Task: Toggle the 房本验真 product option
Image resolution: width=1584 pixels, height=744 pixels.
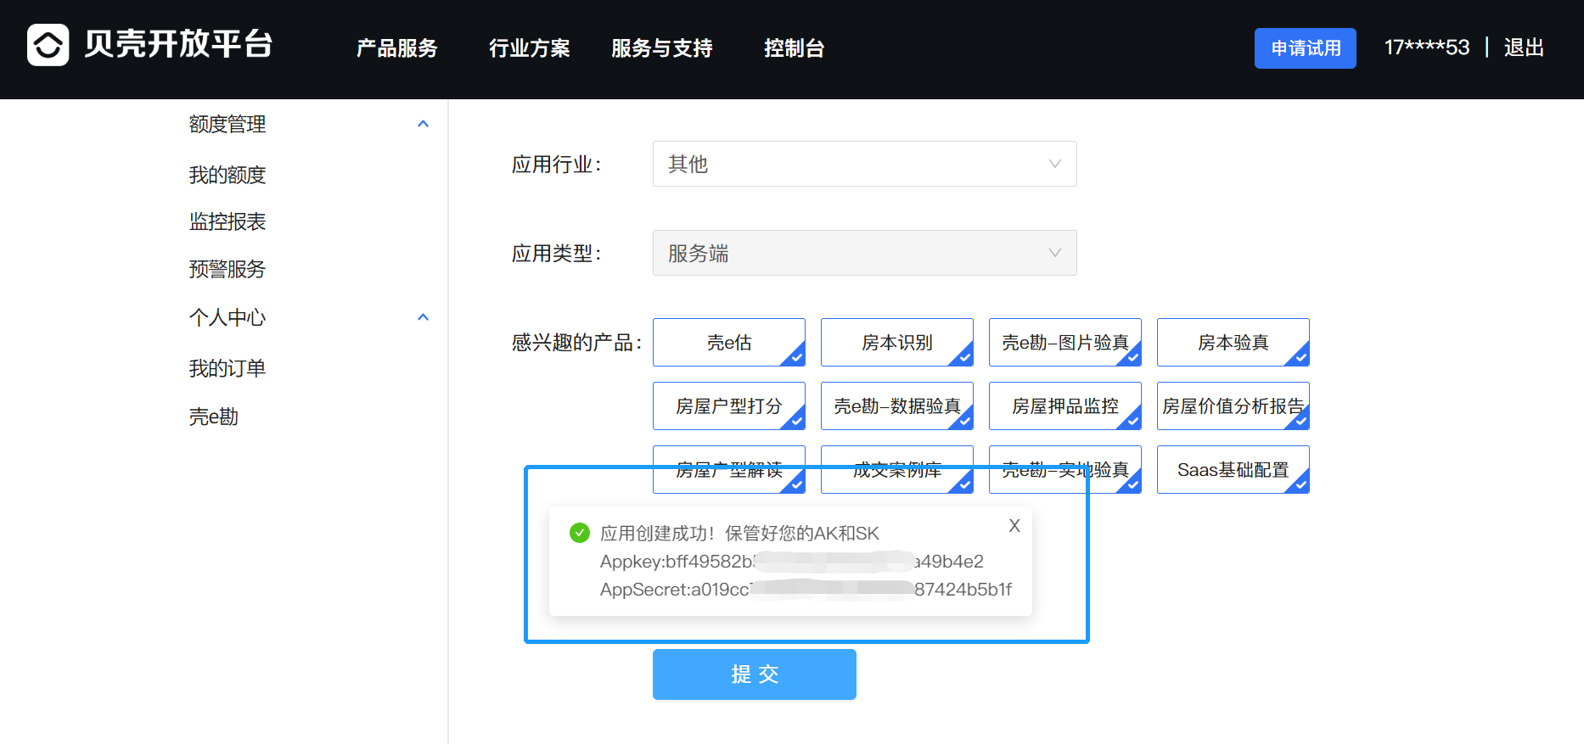Action: (1233, 343)
